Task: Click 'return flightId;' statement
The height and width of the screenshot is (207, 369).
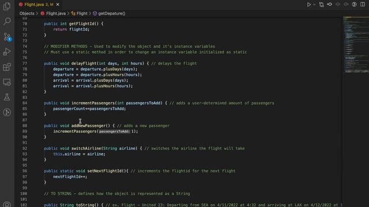Action: (71, 29)
